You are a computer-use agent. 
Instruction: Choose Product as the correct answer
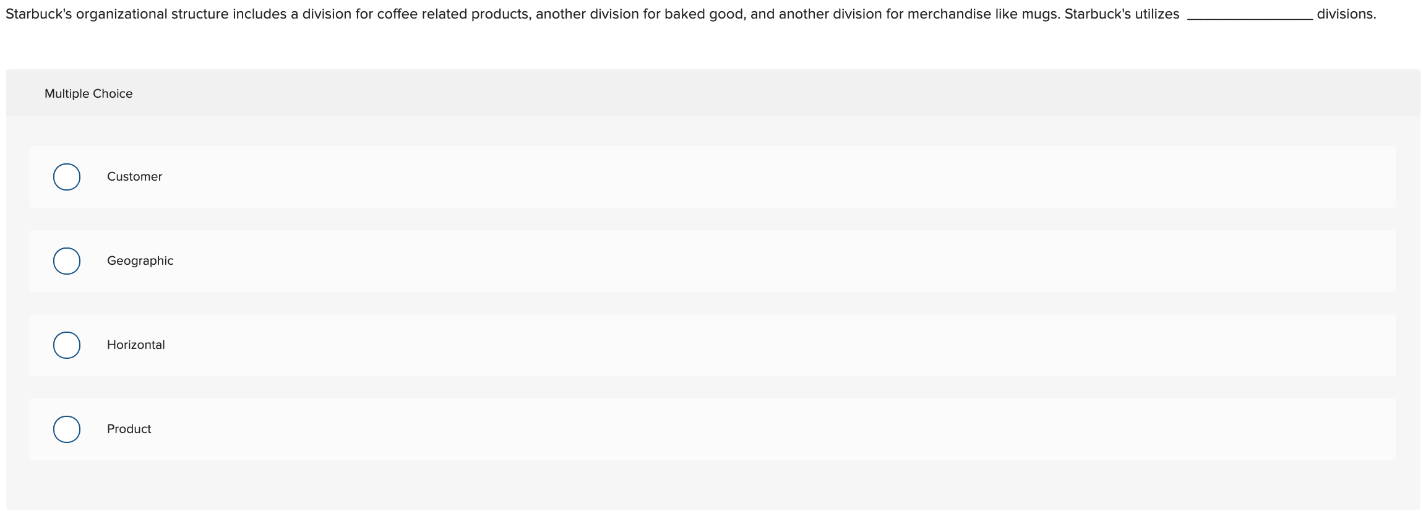67,429
